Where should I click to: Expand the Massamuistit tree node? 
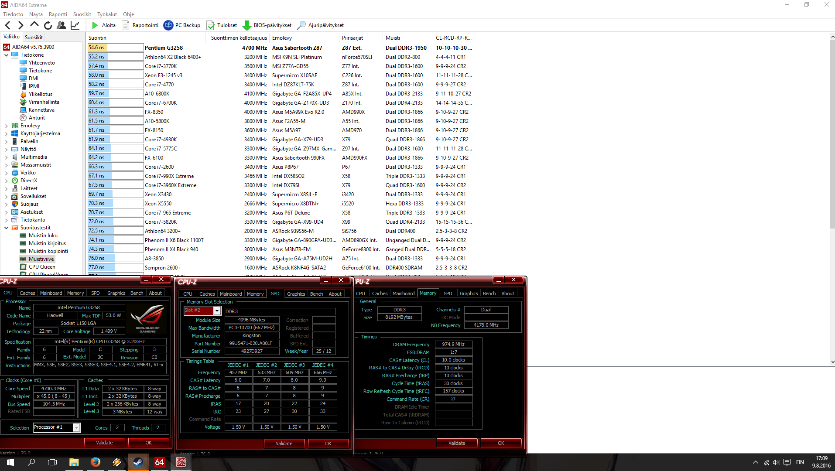pyautogui.click(x=6, y=165)
